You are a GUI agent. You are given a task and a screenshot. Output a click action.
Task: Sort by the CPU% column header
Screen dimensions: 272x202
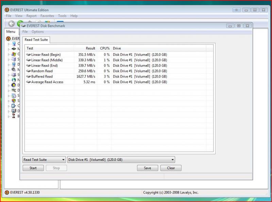tap(104, 48)
